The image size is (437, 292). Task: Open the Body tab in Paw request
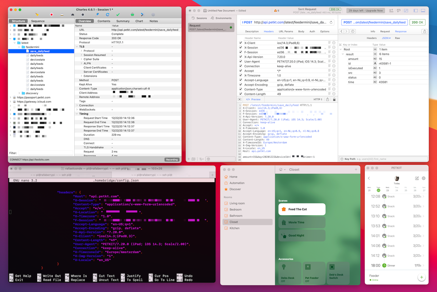(301, 32)
